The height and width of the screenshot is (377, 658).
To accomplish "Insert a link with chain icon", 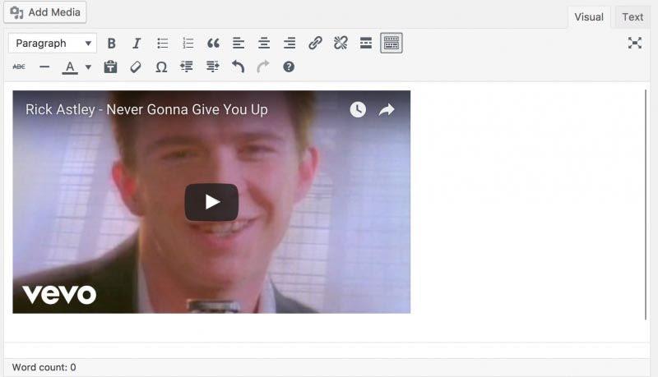I will [315, 44].
